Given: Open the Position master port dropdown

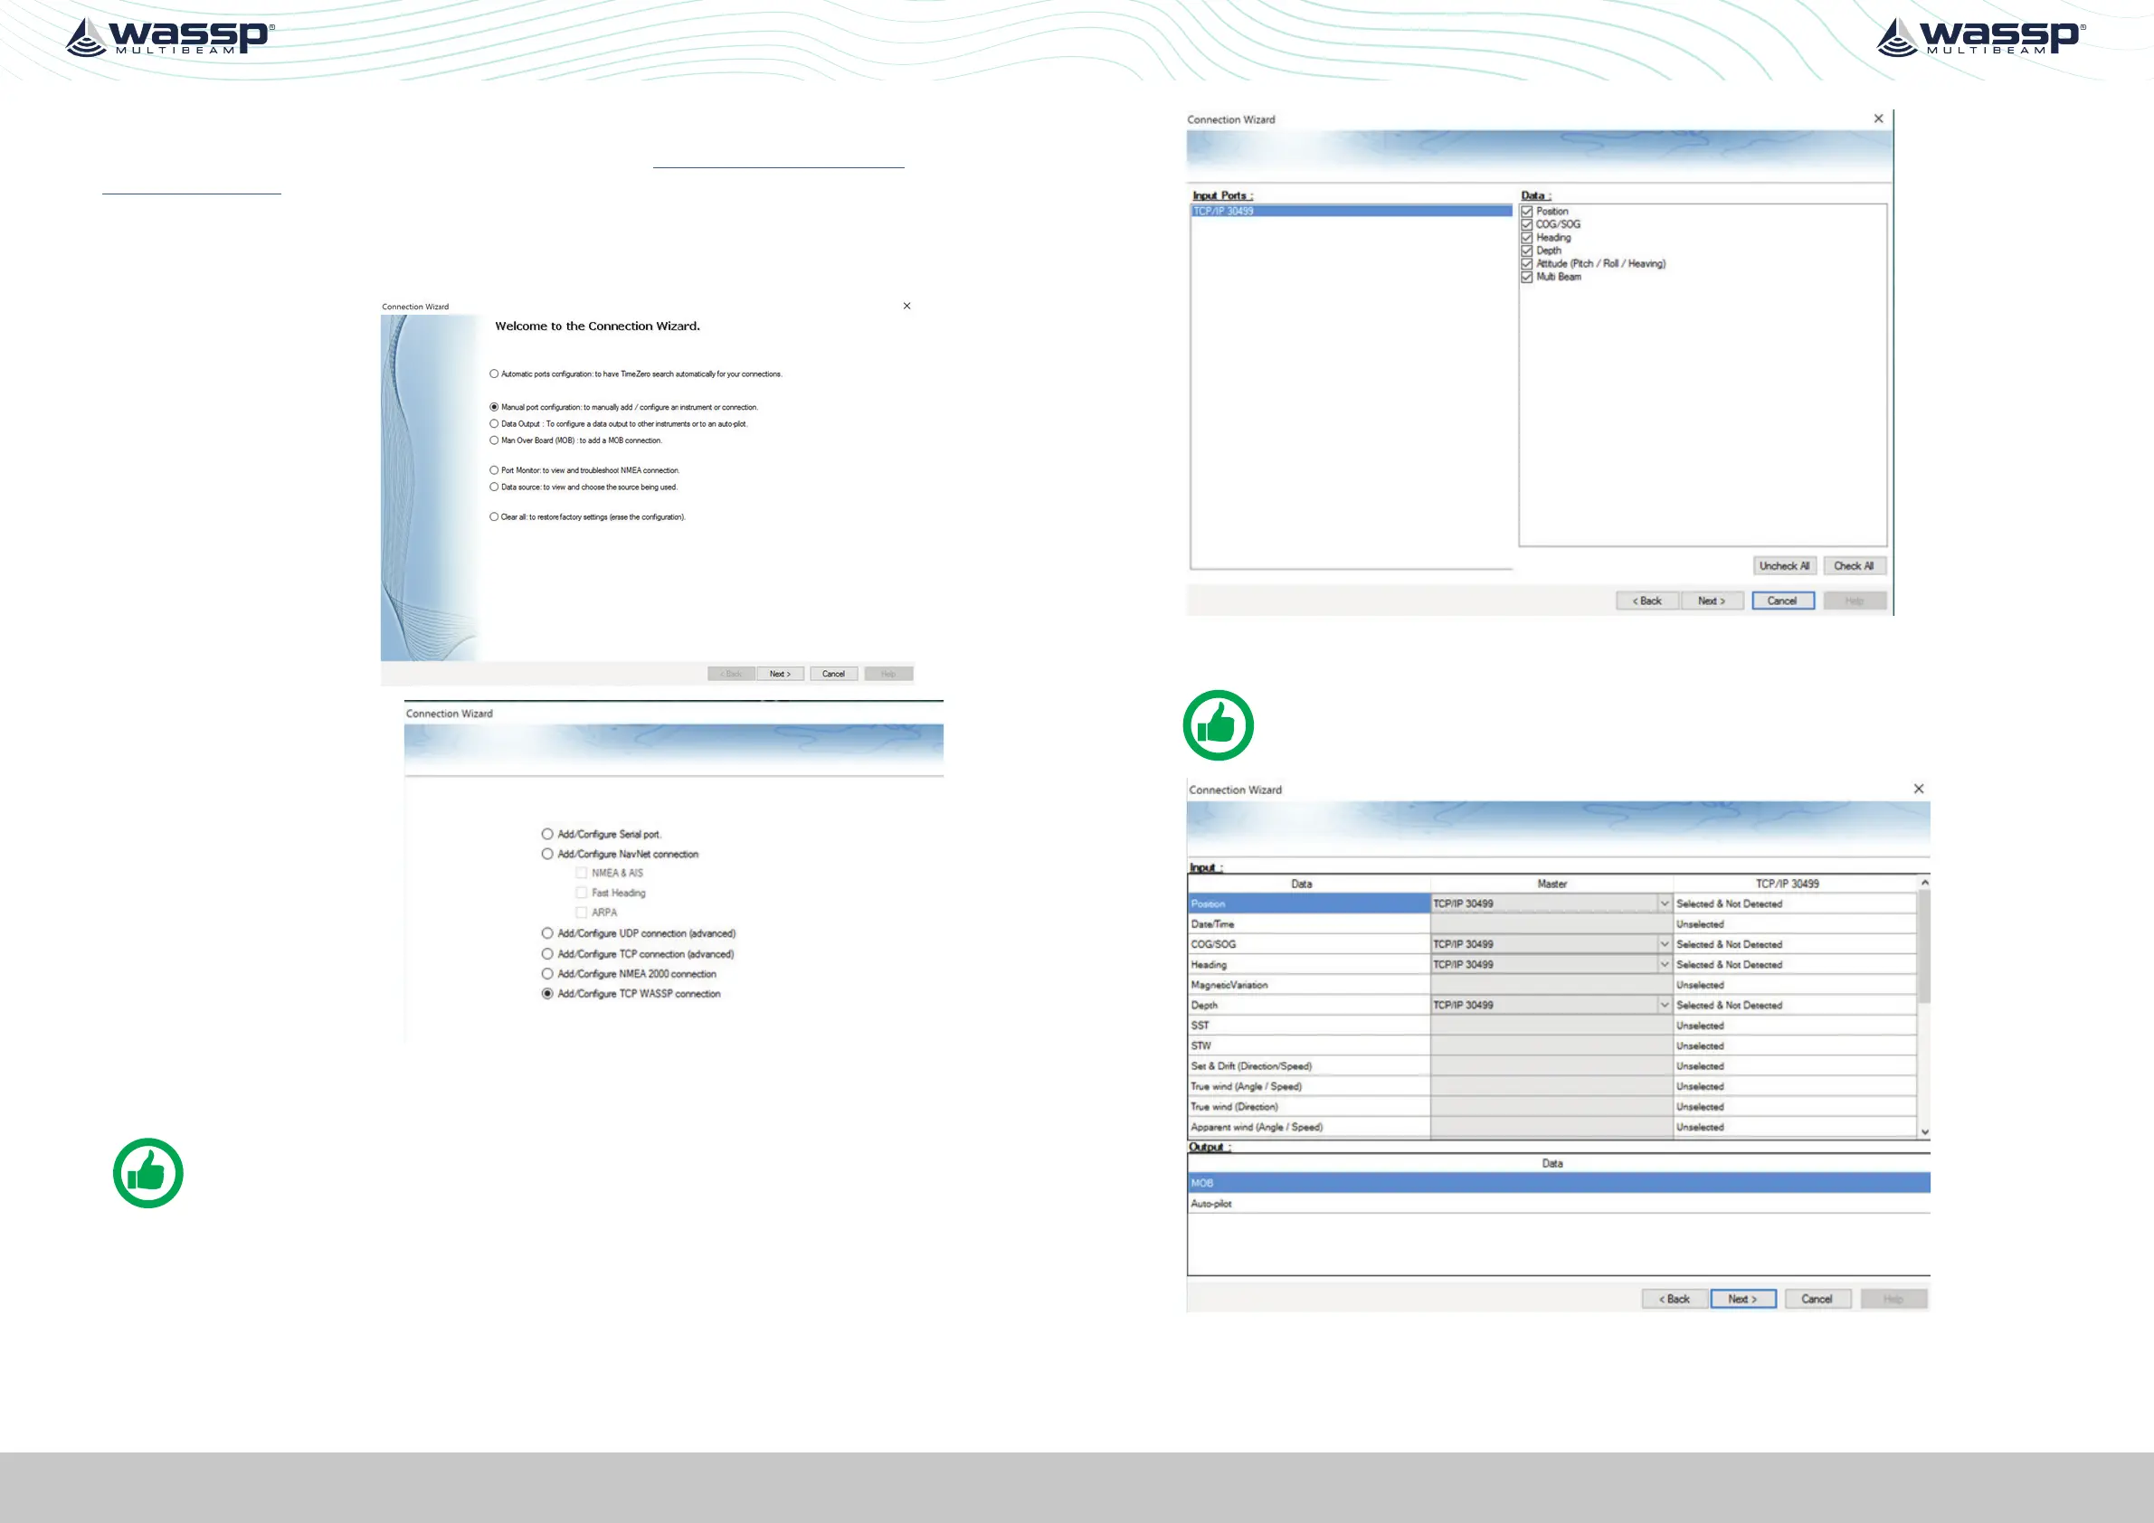Looking at the screenshot, I should [x=1665, y=904].
